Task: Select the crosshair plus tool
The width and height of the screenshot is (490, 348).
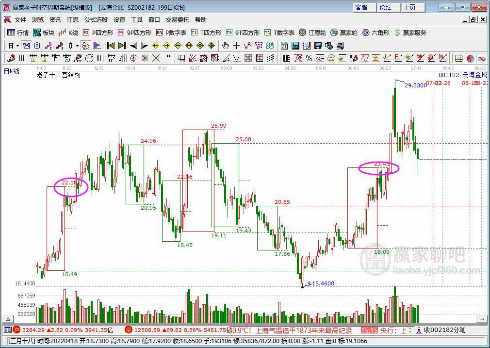Action: [237, 46]
